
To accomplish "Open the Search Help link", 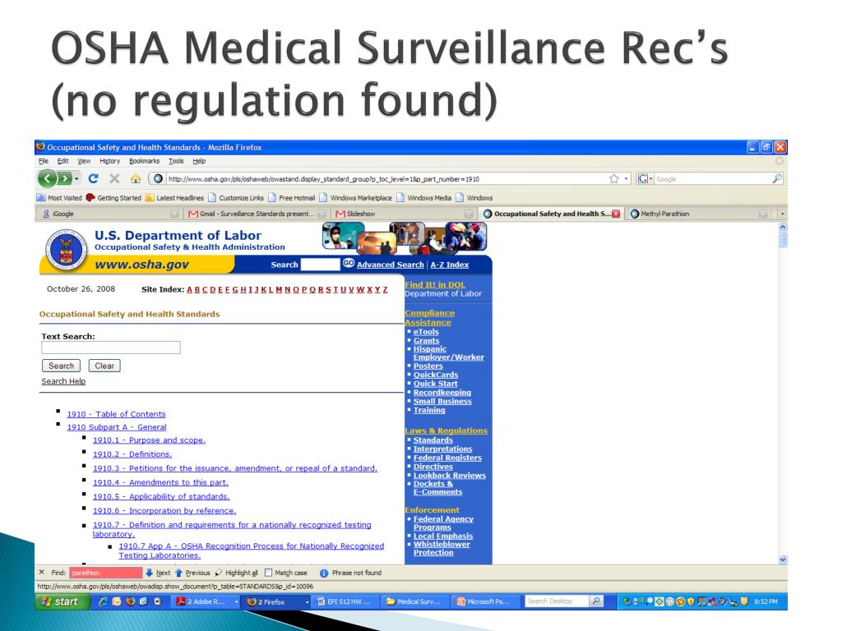I will pyautogui.click(x=63, y=381).
